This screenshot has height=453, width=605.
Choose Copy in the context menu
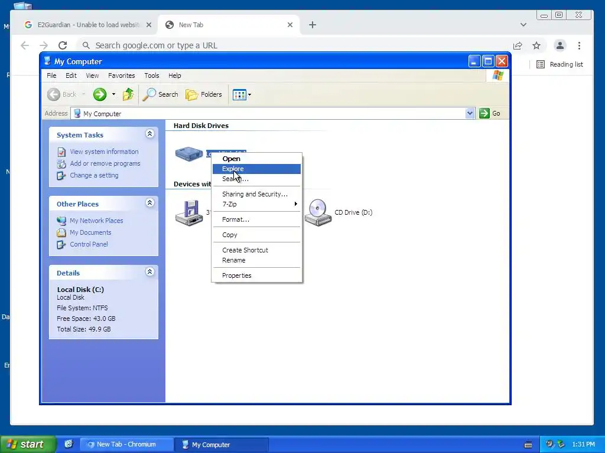[x=256, y=235]
